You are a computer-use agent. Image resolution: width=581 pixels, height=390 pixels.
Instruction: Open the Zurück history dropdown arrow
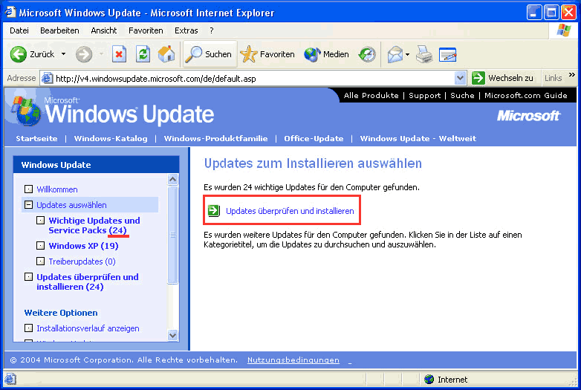click(63, 54)
